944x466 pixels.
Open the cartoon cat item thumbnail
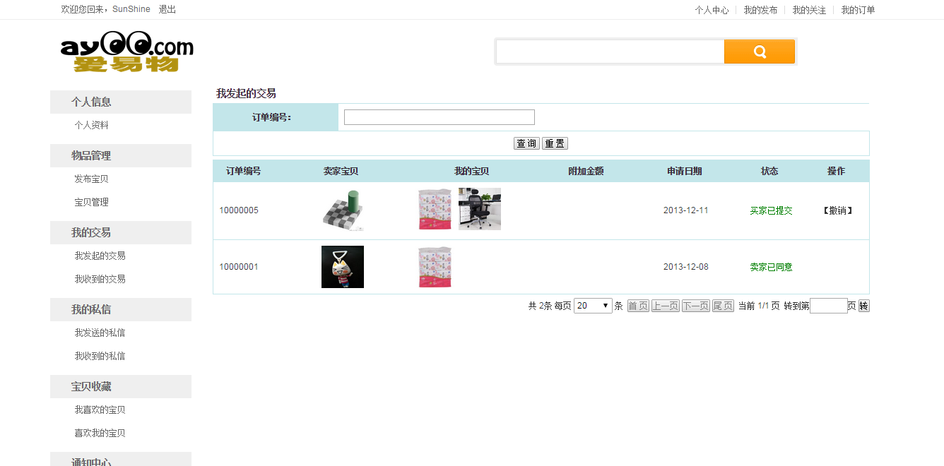[343, 267]
